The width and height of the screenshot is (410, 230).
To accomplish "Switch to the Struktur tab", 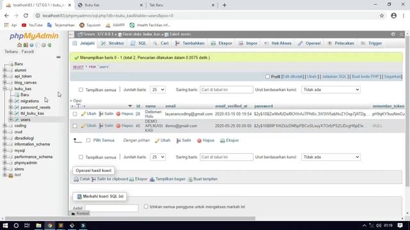I will (x=113, y=43).
